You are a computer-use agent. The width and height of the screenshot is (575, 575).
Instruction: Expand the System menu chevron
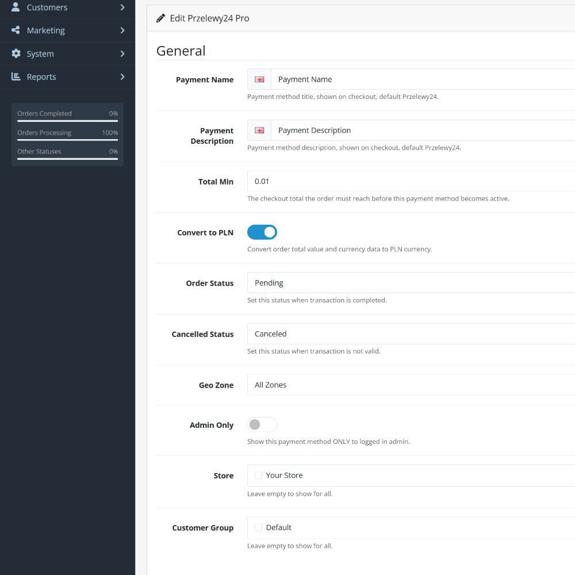[122, 54]
